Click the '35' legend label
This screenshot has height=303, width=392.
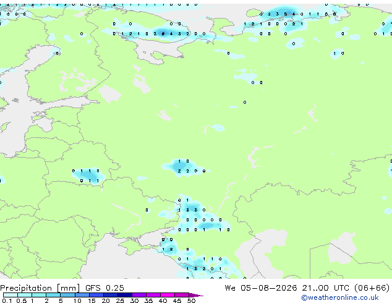148,301
